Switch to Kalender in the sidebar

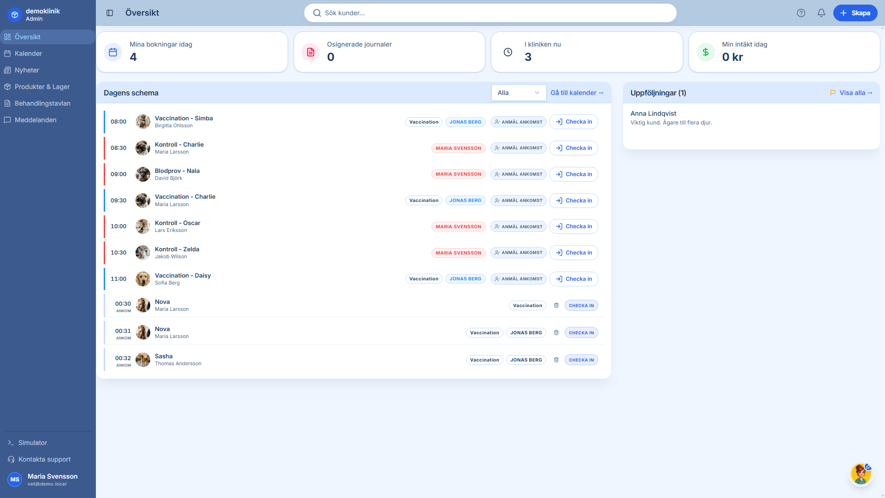click(x=29, y=53)
